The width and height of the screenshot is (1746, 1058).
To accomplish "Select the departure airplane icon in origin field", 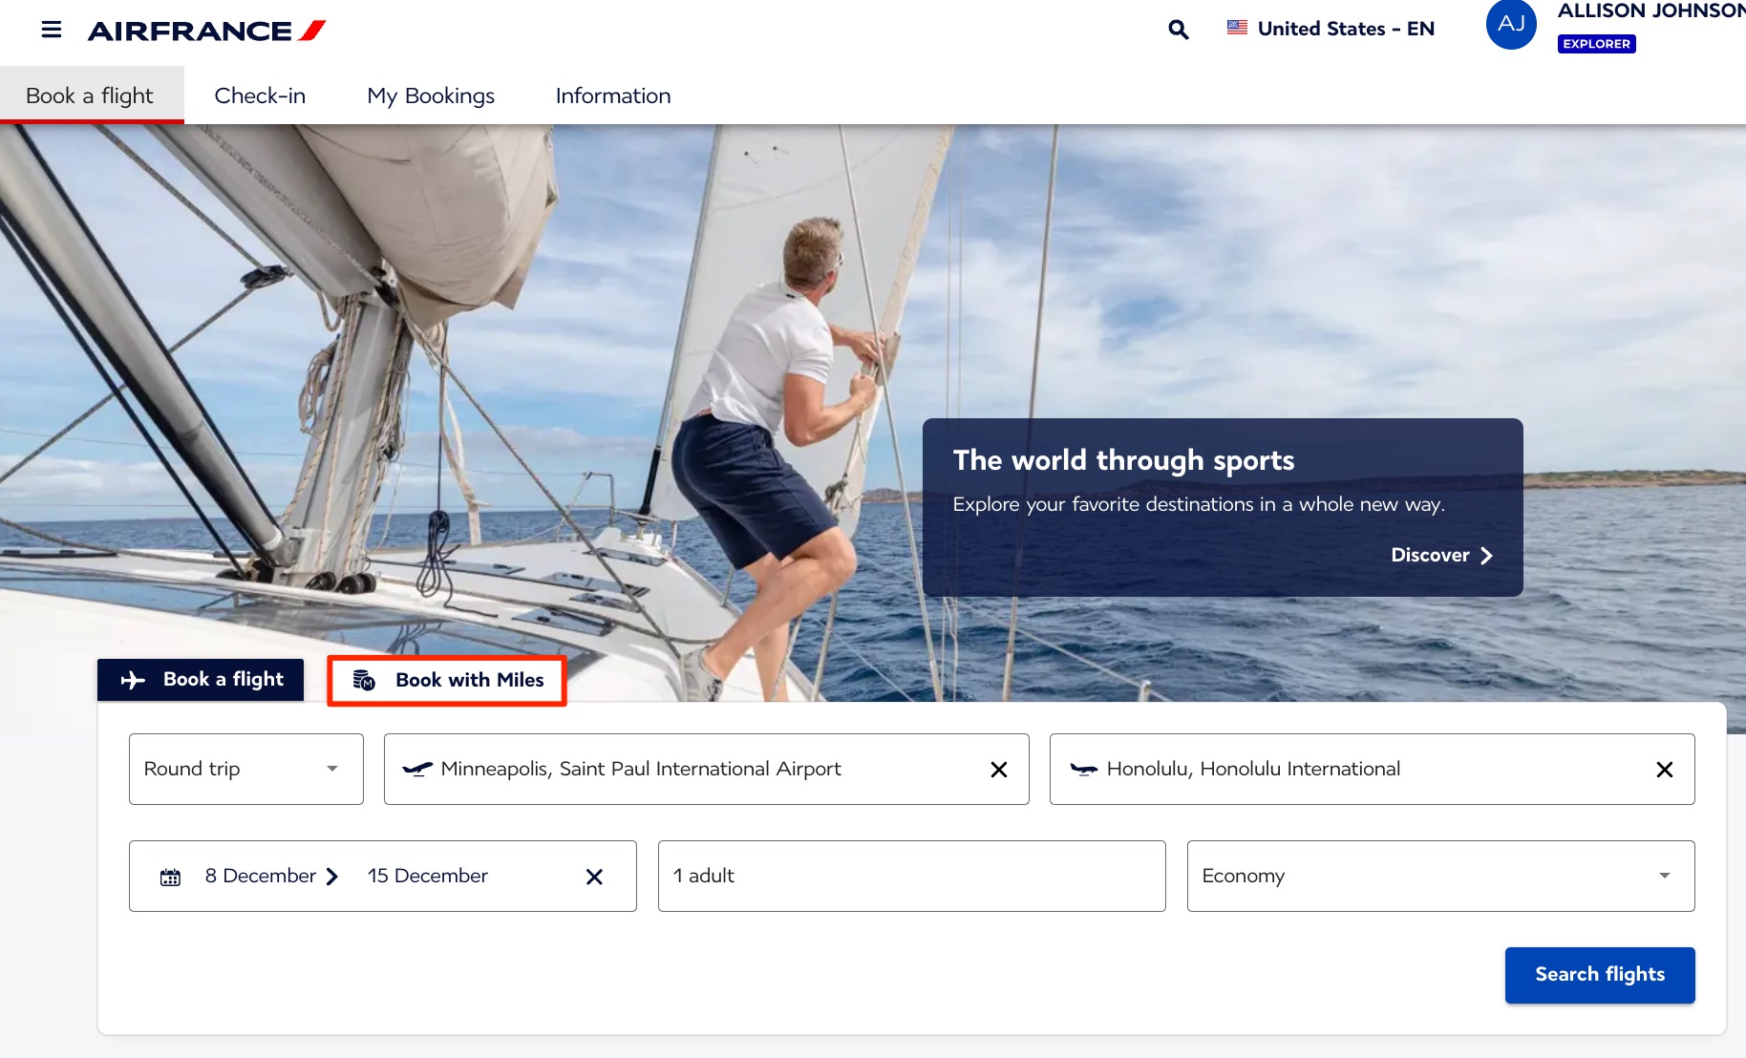I will coord(417,768).
